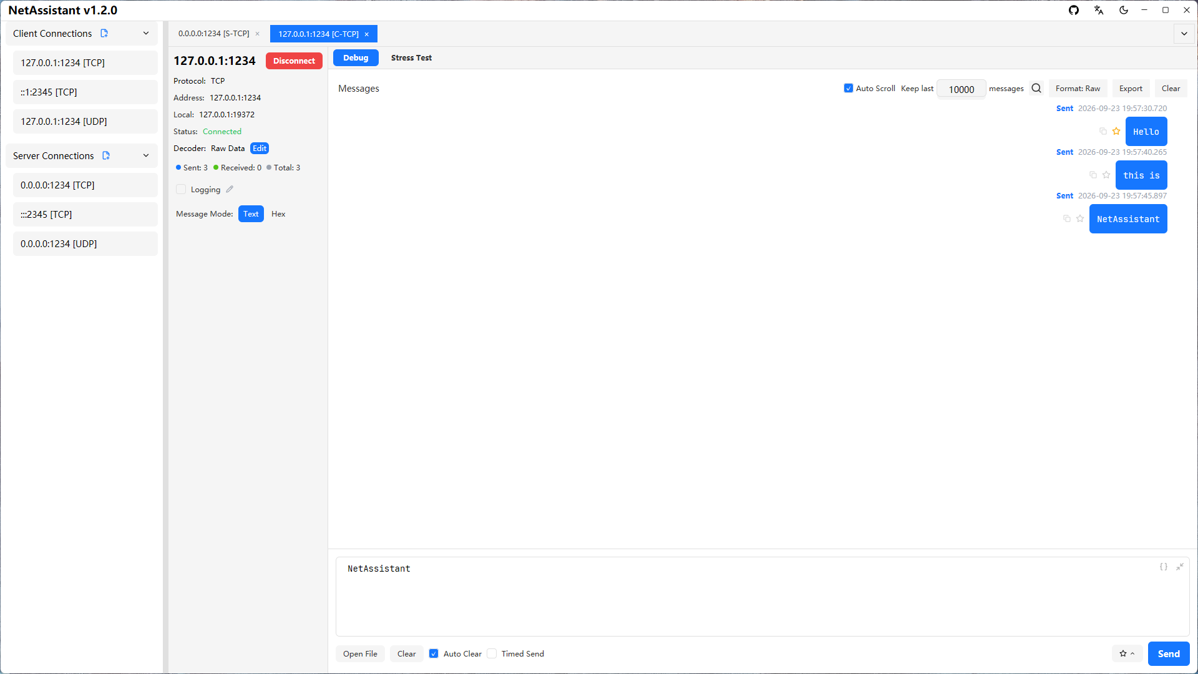Viewport: 1198px width, 674px height.
Task: Focus the message text input area
Action: click(x=762, y=596)
